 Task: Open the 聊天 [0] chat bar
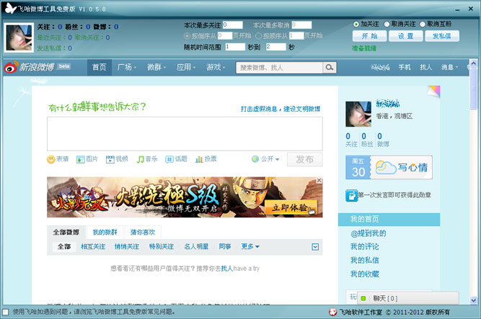pyautogui.click(x=408, y=298)
